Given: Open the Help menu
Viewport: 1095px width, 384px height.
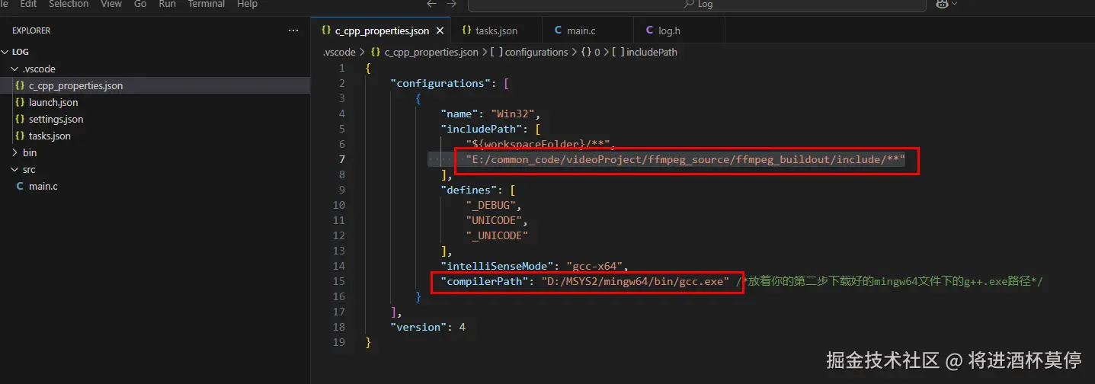Looking at the screenshot, I should (247, 4).
